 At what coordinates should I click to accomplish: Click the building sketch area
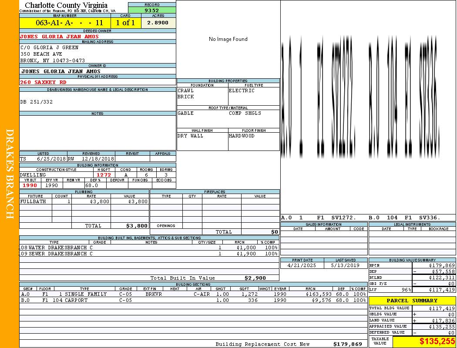tap(368, 107)
